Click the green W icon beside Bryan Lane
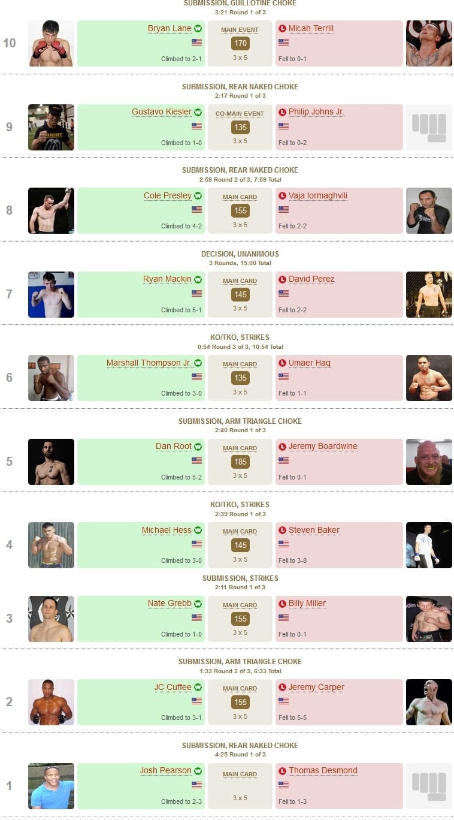Viewport: 454px width, 820px height. coord(198,28)
